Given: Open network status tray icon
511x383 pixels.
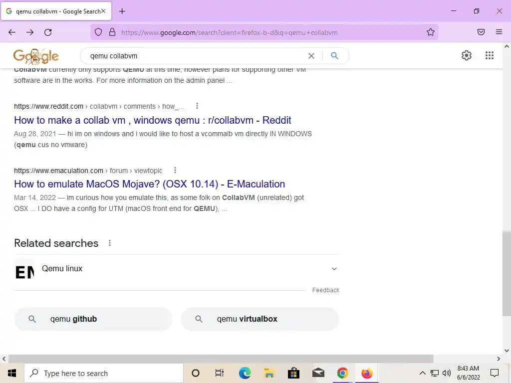Looking at the screenshot, I should click(435, 373).
